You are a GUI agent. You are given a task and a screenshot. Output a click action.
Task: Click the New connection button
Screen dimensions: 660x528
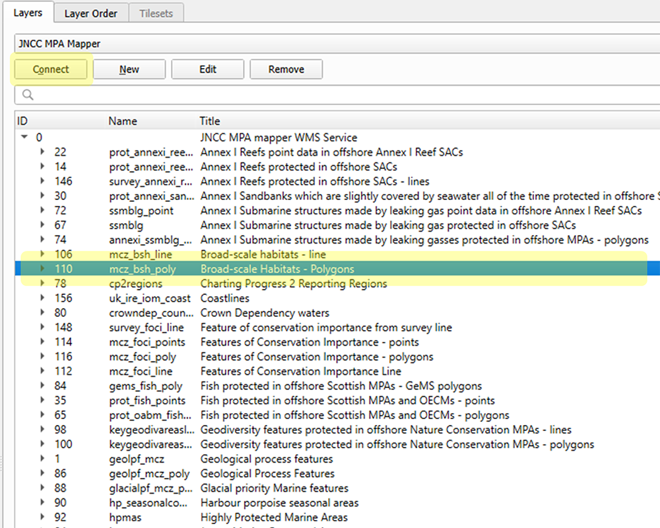(x=129, y=69)
